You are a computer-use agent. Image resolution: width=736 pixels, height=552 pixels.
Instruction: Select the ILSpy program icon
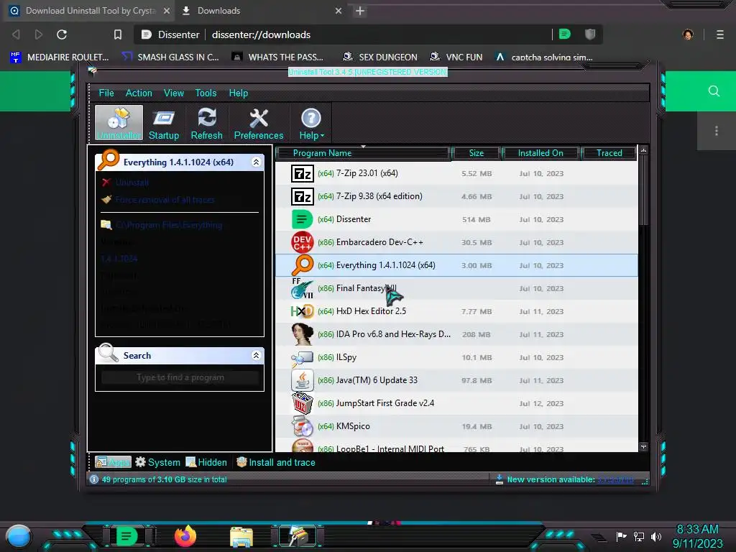tap(303, 358)
